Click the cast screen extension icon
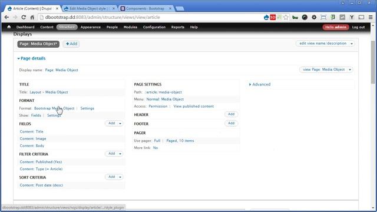The image size is (377, 212). tap(361, 17)
